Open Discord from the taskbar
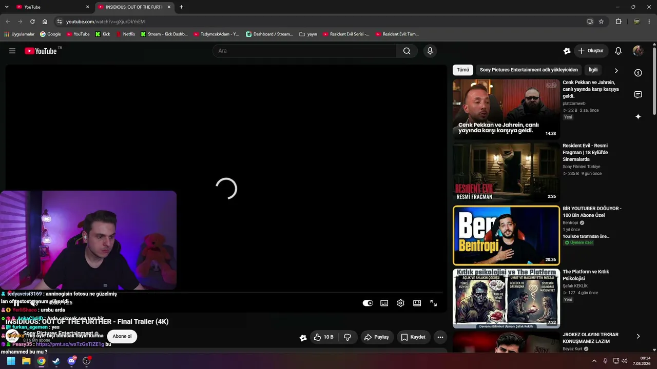The height and width of the screenshot is (369, 657). point(71,361)
